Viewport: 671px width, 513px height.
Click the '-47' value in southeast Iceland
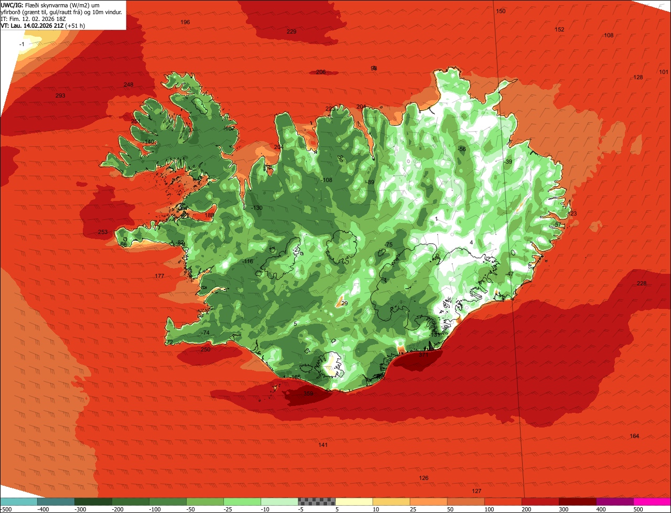point(509,274)
